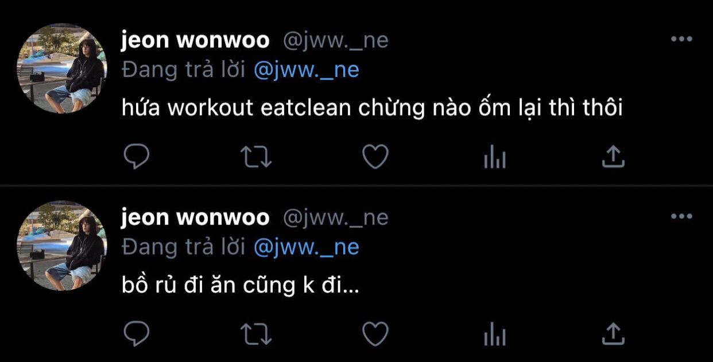Image resolution: width=713 pixels, height=362 pixels.
Task: View analytics of the workout eatclean tweet
Action: click(494, 156)
